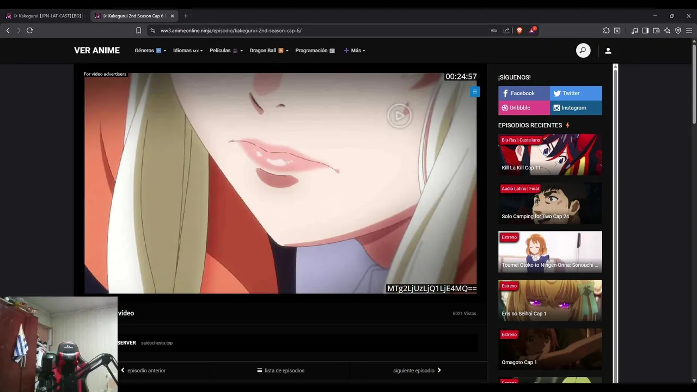Open lista de episodios

pos(281,371)
